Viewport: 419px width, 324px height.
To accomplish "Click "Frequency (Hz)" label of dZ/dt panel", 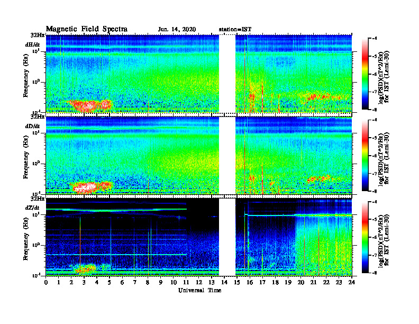I will pos(26,239).
